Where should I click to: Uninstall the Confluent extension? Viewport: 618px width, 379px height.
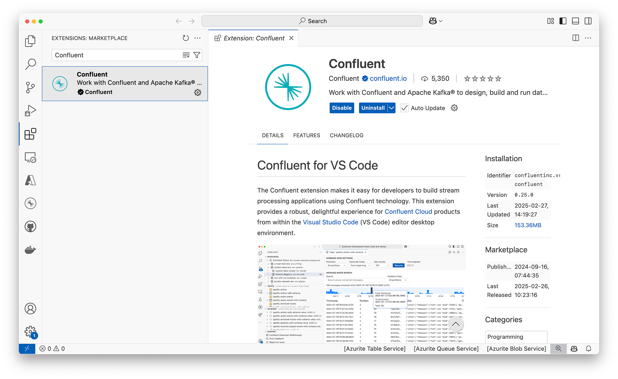[373, 108]
